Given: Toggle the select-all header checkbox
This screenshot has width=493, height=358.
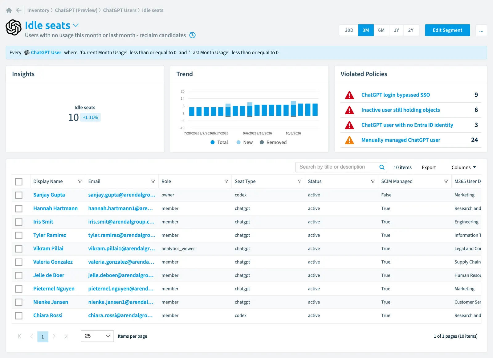Looking at the screenshot, I should [19, 182].
